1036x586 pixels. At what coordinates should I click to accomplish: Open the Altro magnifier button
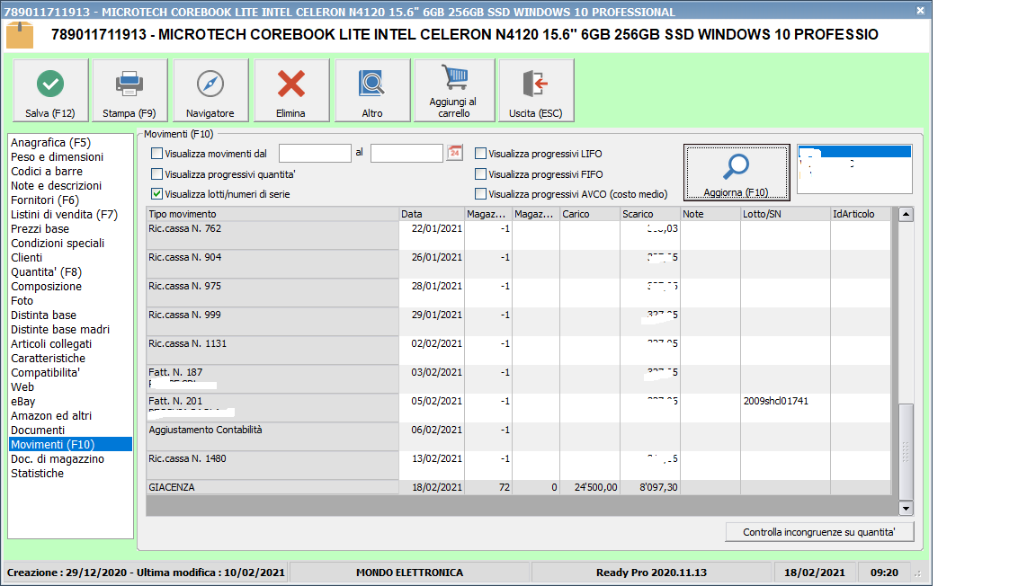click(x=372, y=91)
